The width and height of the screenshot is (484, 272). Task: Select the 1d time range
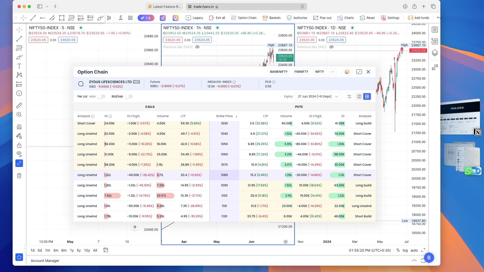[x=33, y=250]
